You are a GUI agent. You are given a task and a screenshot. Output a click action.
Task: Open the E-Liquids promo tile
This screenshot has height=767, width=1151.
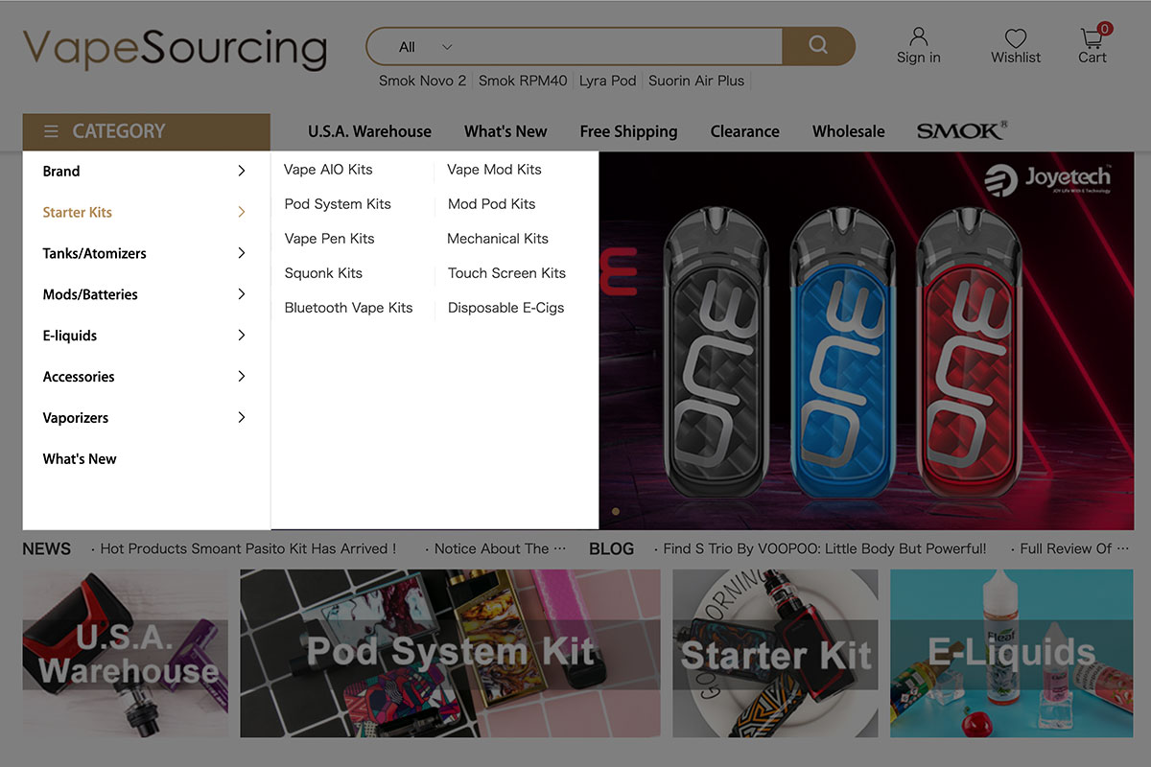point(1012,654)
